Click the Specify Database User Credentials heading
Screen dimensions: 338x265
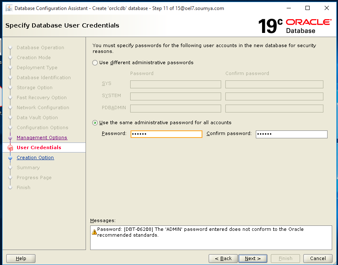(62, 25)
